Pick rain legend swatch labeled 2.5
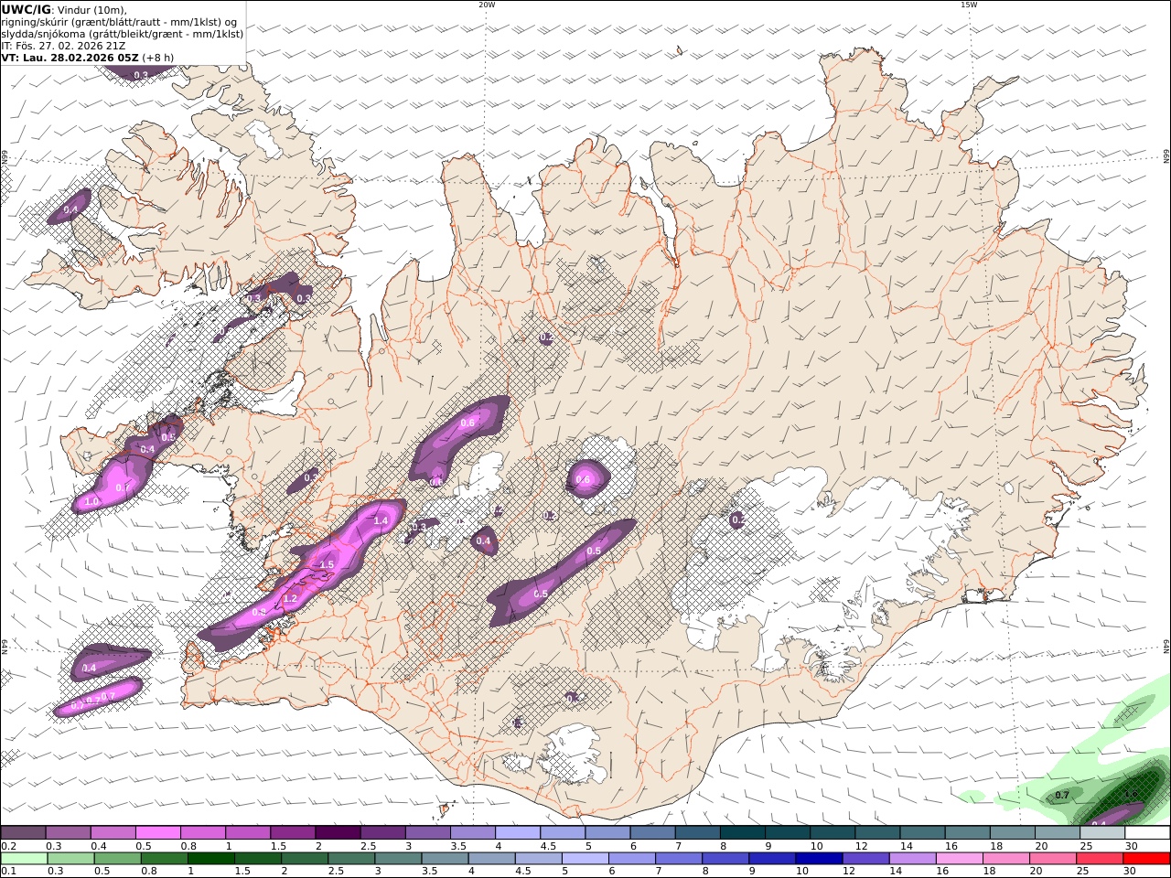The width and height of the screenshot is (1171, 878). click(351, 859)
